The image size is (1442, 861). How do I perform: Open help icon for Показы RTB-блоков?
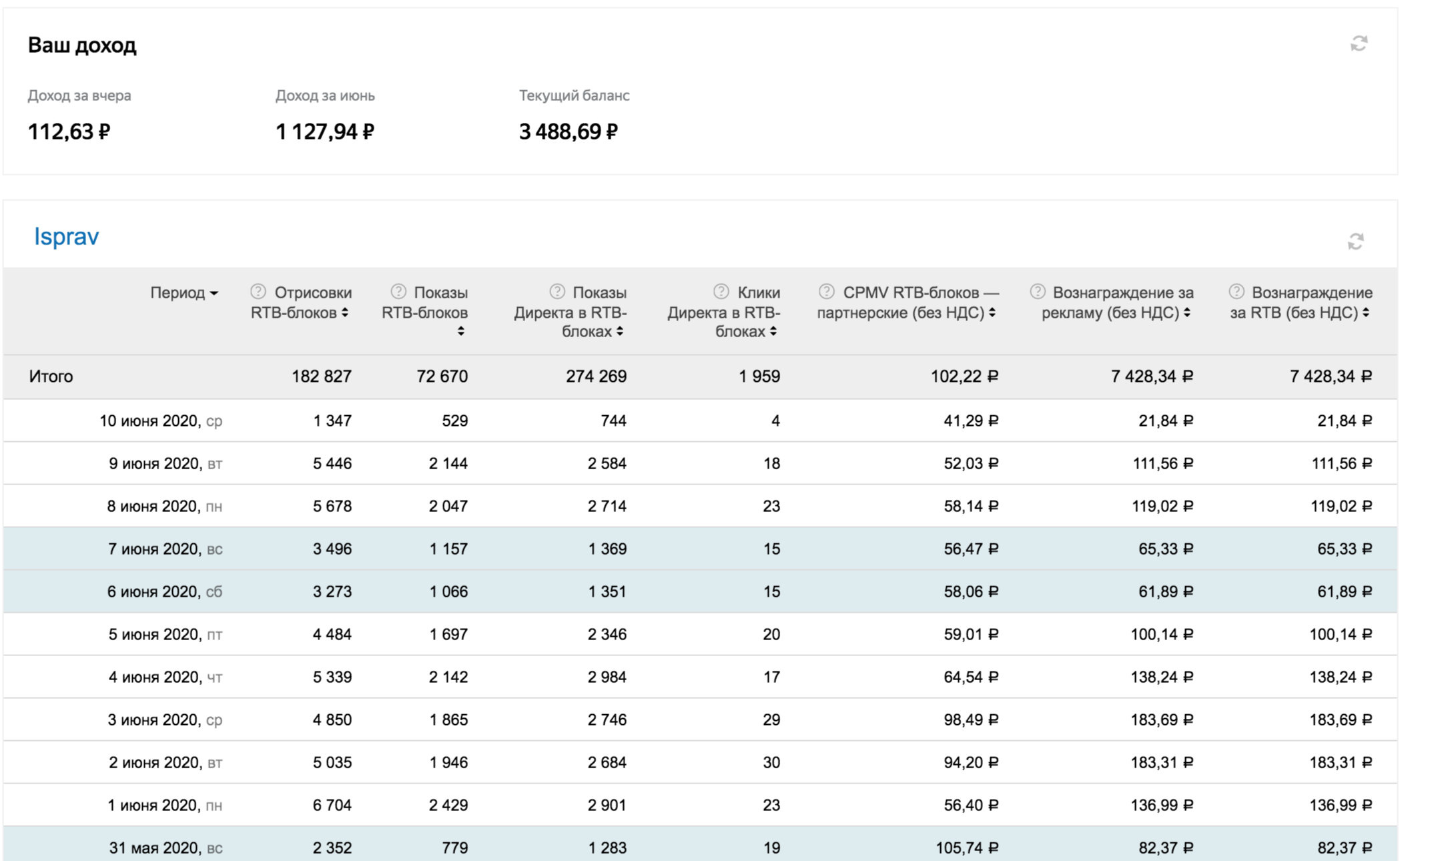(398, 292)
